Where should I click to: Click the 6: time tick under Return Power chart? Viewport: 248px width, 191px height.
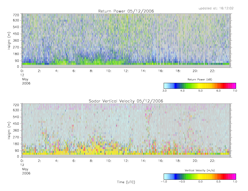point(74,71)
